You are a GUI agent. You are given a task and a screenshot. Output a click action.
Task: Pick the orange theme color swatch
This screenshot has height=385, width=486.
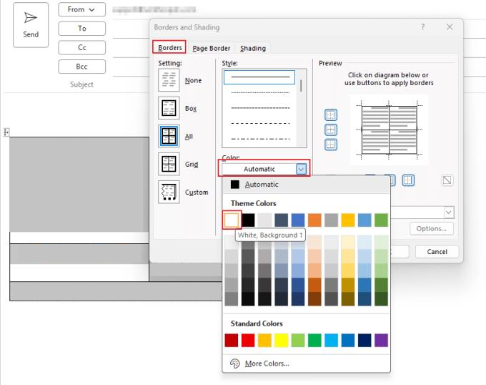pos(314,220)
